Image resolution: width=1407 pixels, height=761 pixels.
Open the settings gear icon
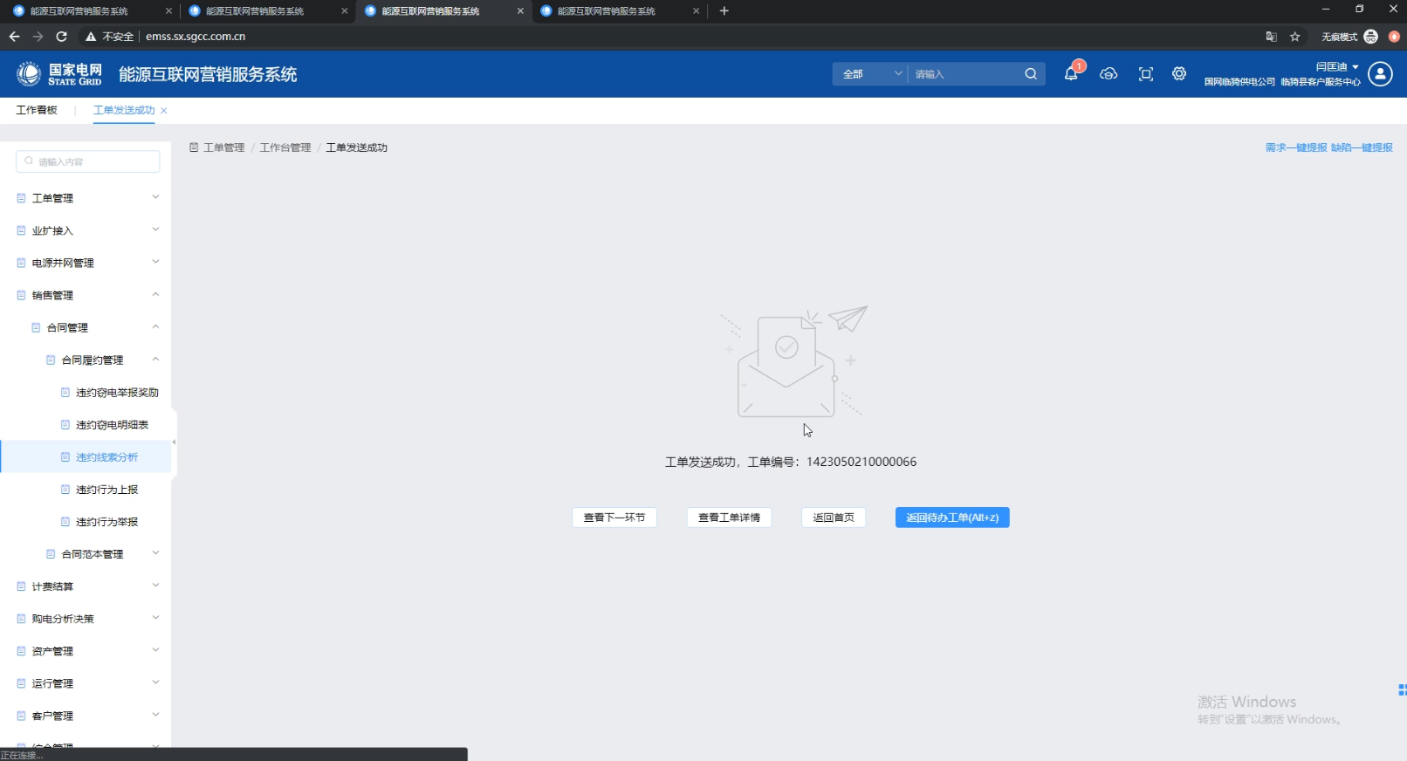[1179, 74]
